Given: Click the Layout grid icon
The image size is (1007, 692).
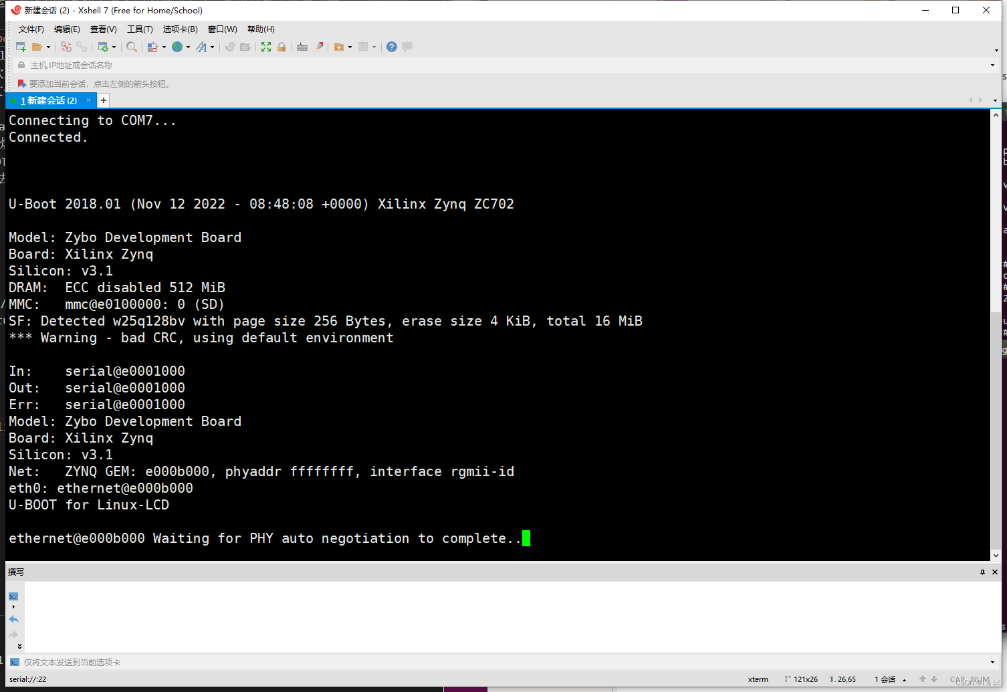Looking at the screenshot, I should [363, 47].
